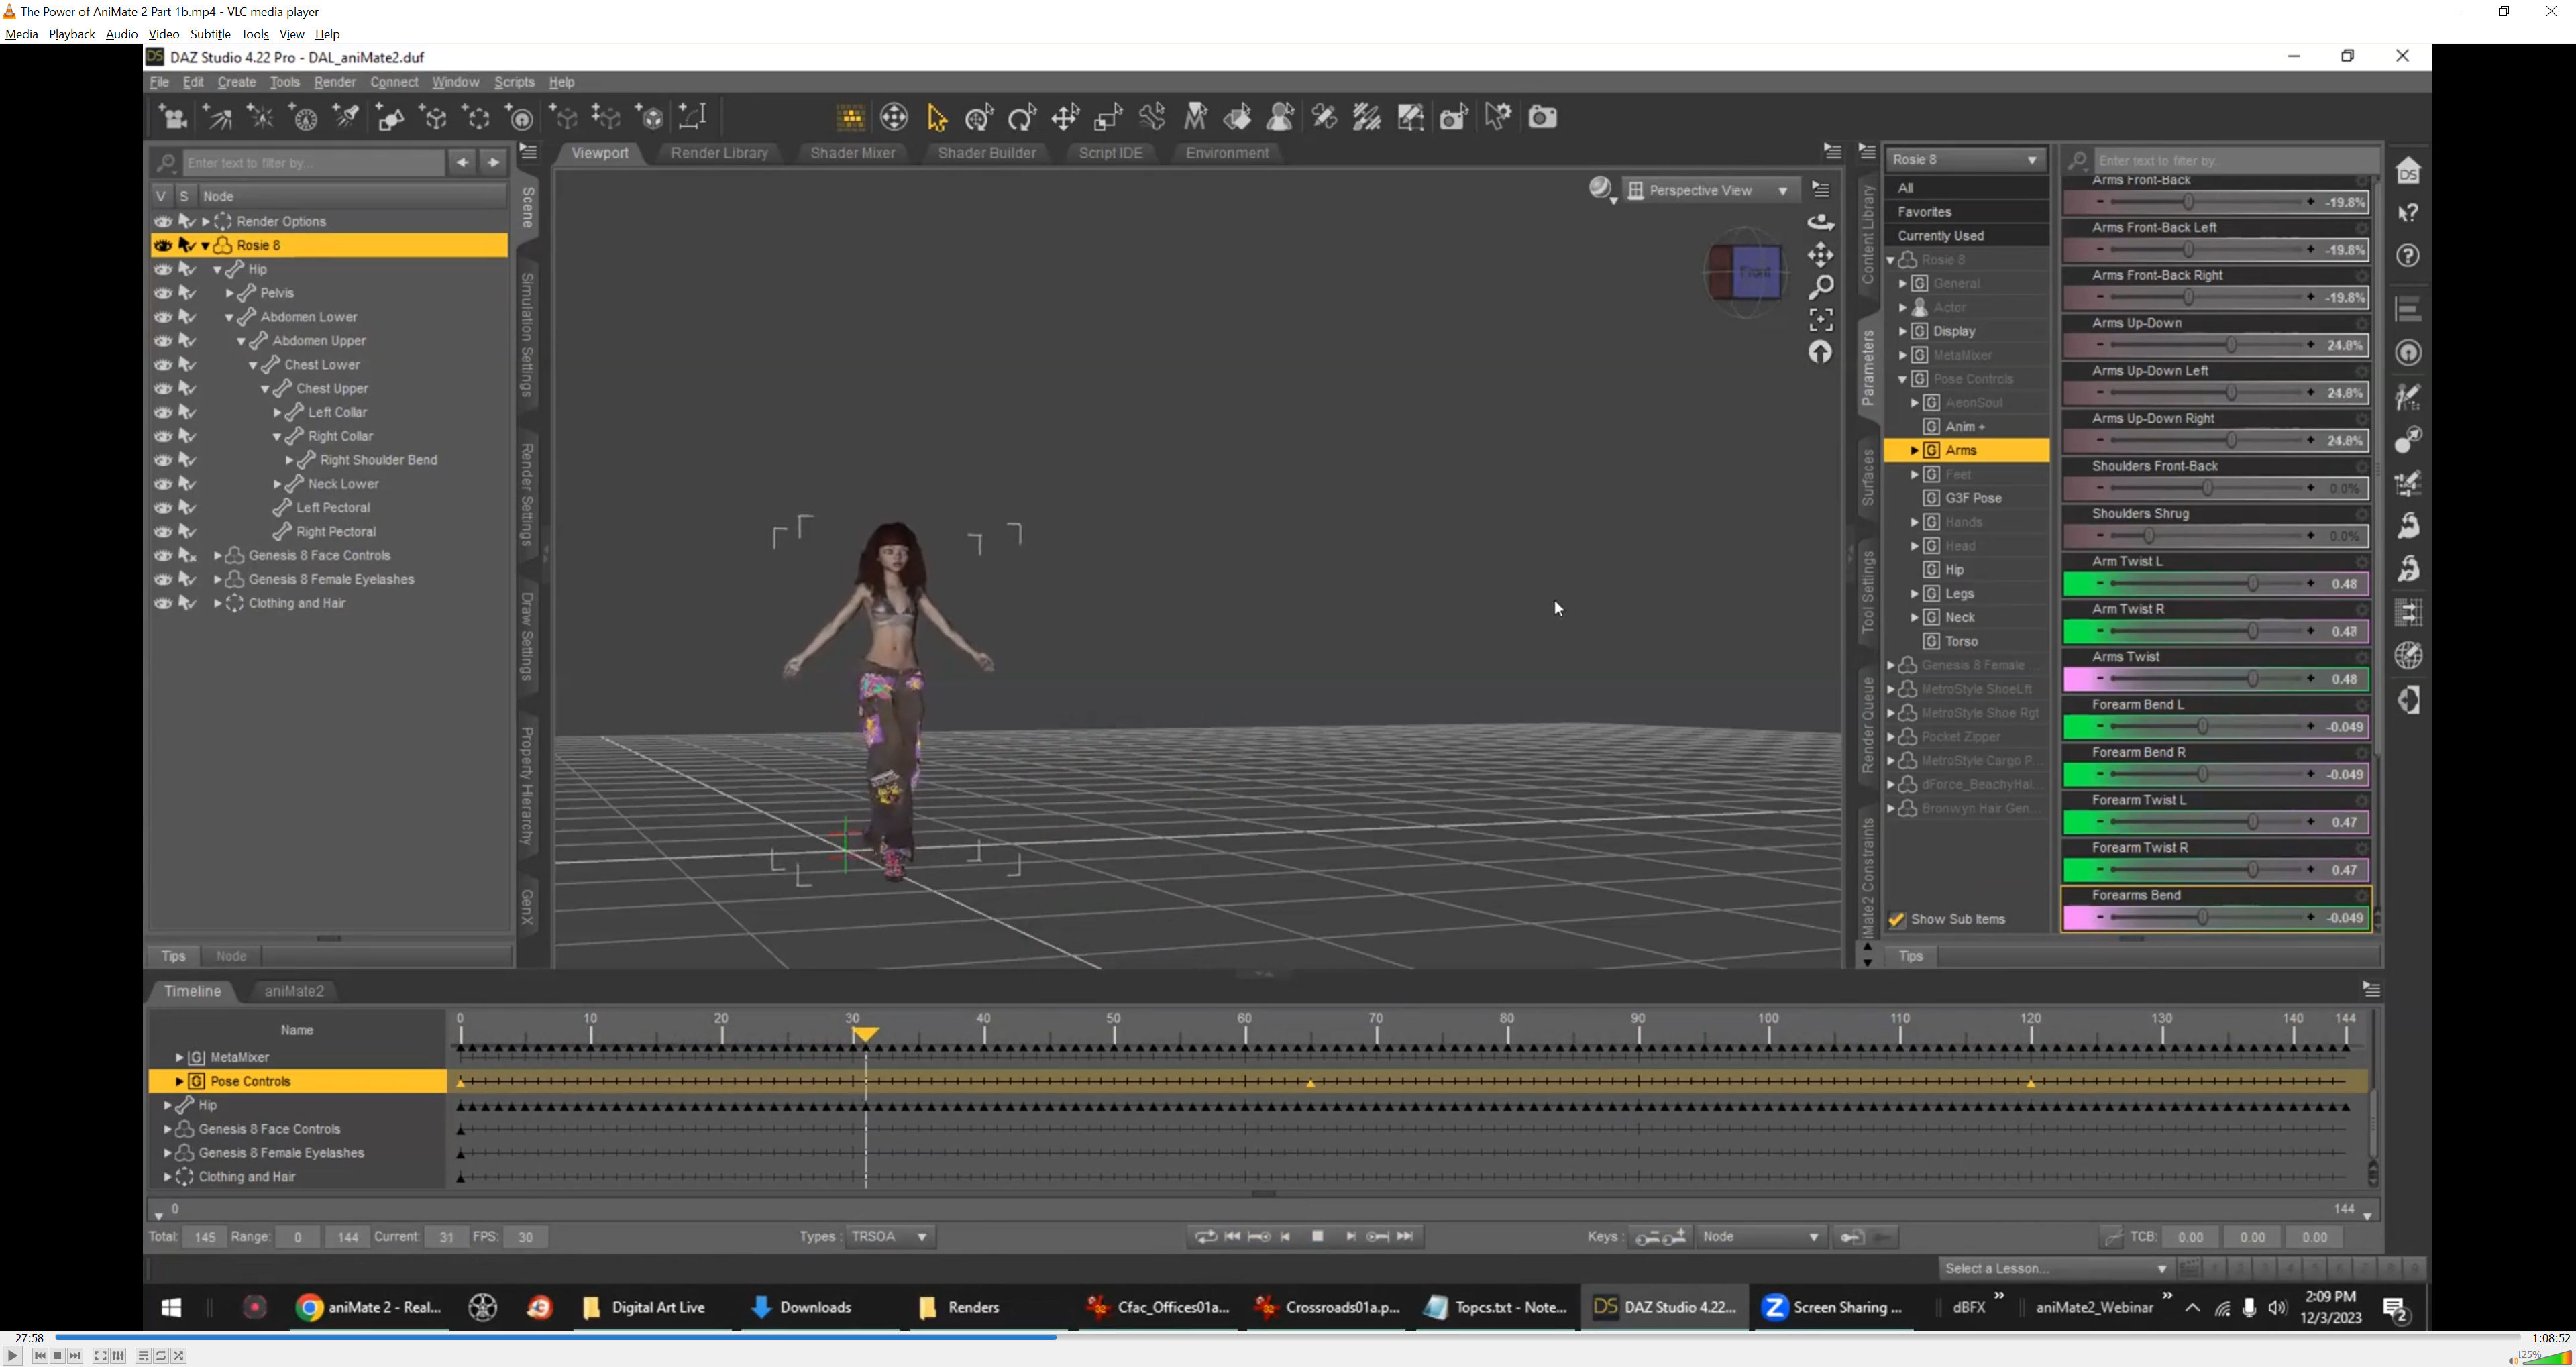
Task: Toggle visibility eye for Pelvis node
Action: [x=162, y=293]
